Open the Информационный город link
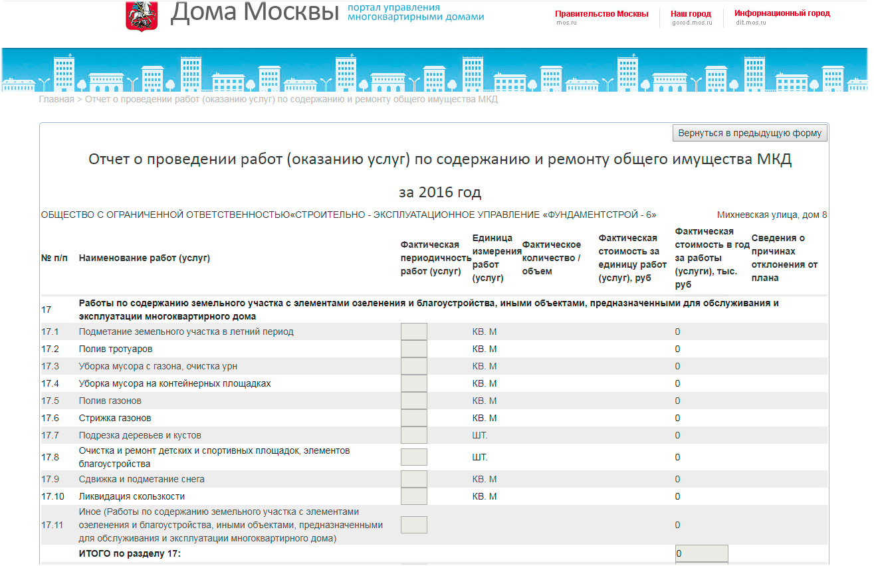The image size is (874, 566). click(782, 13)
